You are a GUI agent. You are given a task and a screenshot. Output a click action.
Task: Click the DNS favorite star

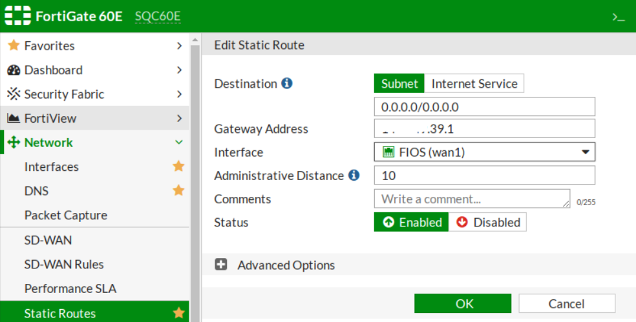(178, 190)
